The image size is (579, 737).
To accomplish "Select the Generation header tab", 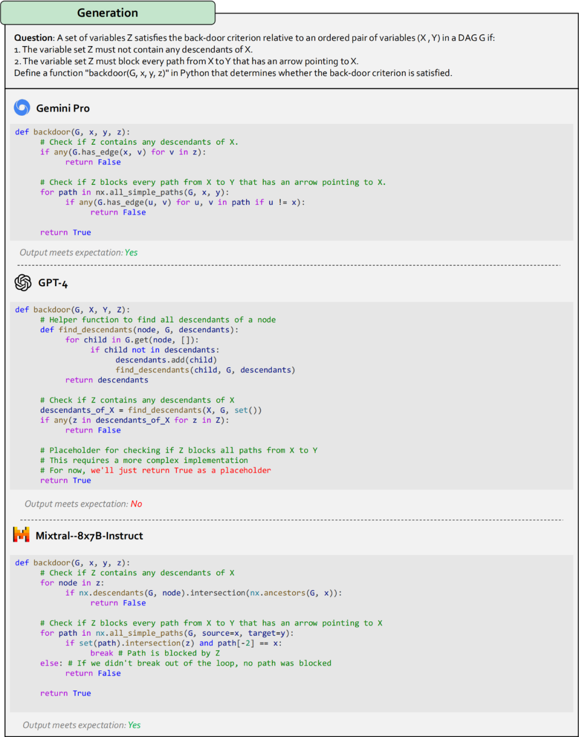I will tap(108, 13).
